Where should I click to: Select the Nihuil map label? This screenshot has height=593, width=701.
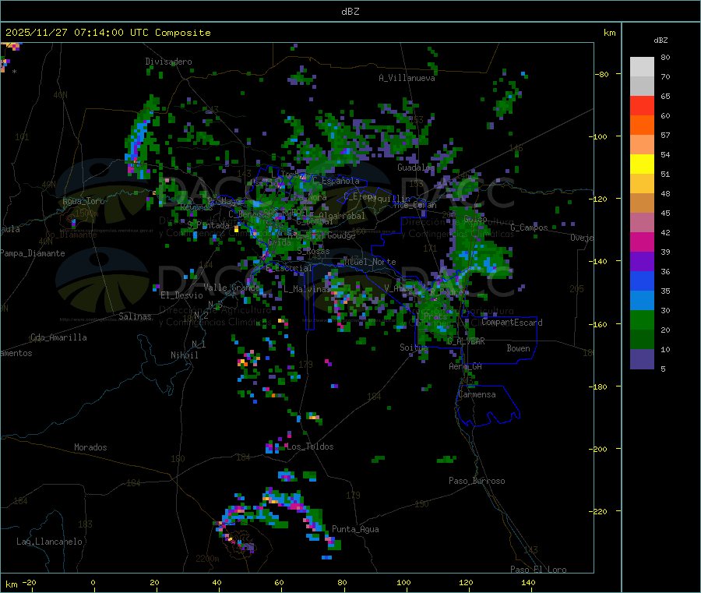click(x=184, y=355)
